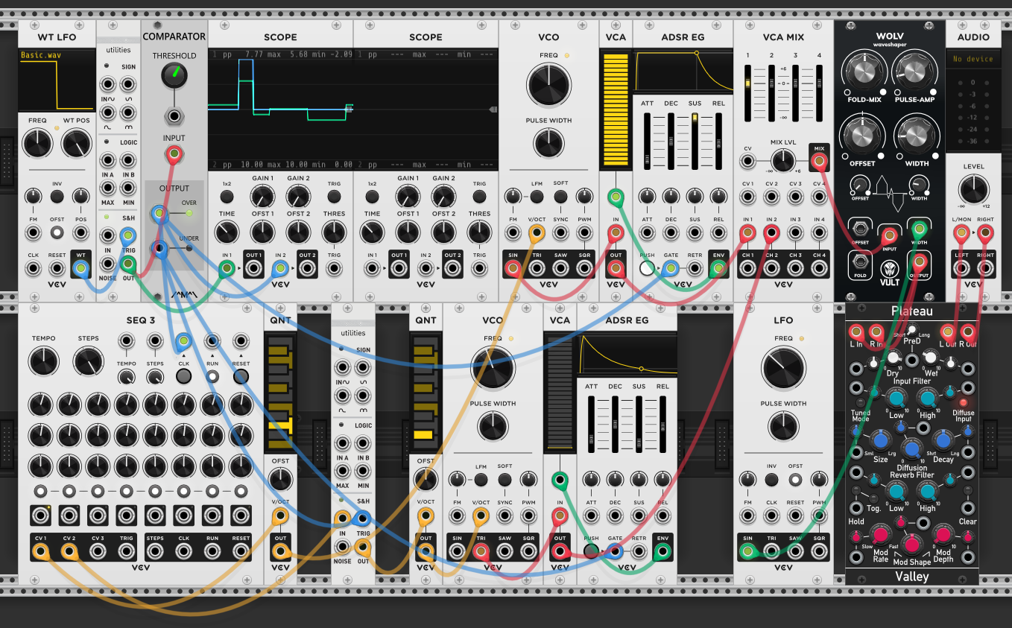Click the AUDIO module LEVEL knob
Image resolution: width=1012 pixels, height=628 pixels.
[x=973, y=188]
